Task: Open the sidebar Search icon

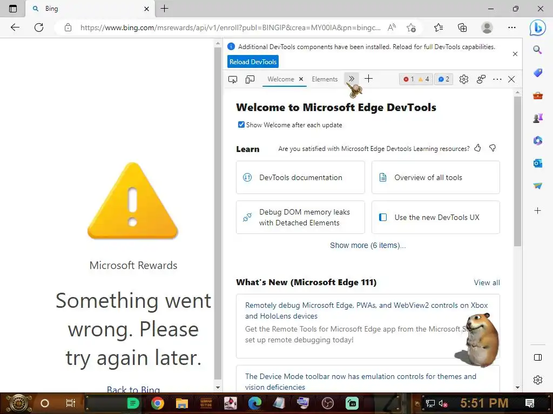Action: coord(537,50)
